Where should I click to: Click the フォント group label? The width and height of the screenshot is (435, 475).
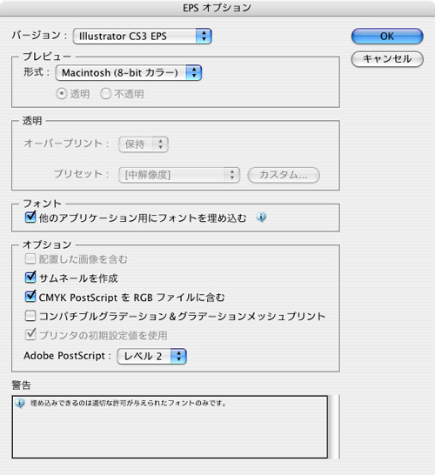click(x=42, y=204)
